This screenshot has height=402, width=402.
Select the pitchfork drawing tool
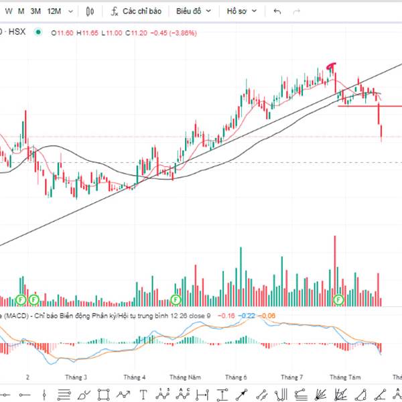coord(281,395)
